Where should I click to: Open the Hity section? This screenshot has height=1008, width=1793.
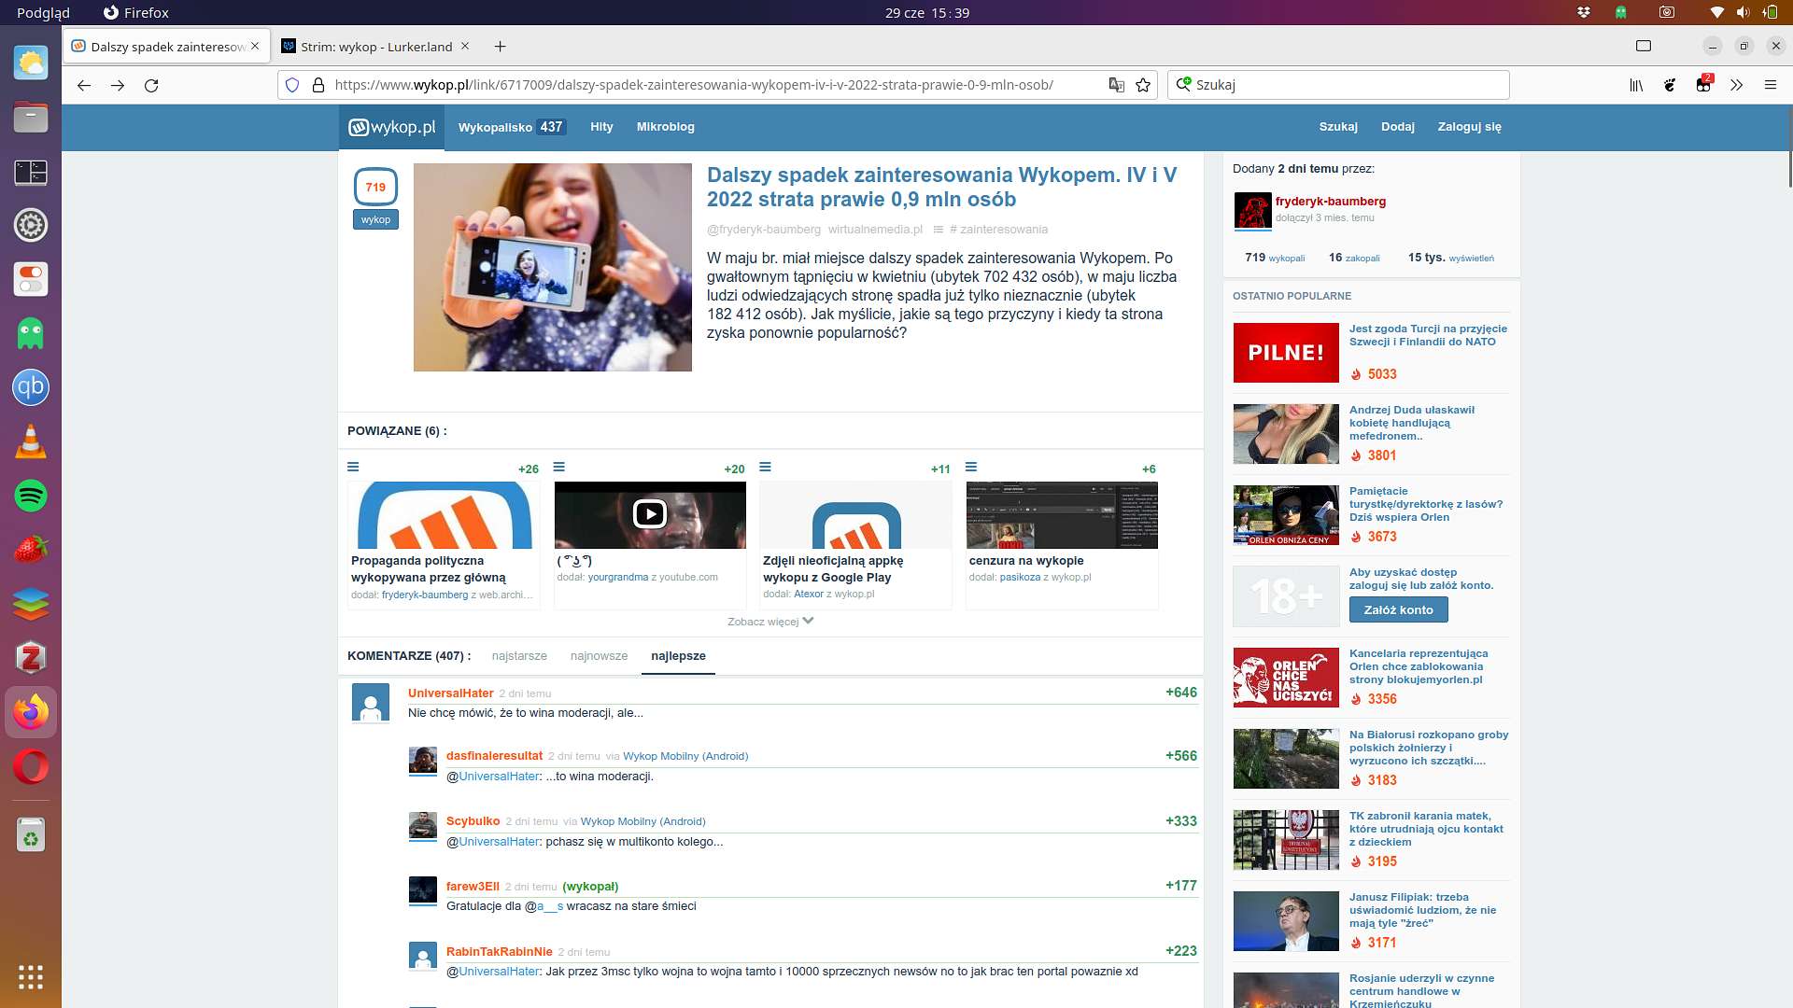click(x=601, y=127)
